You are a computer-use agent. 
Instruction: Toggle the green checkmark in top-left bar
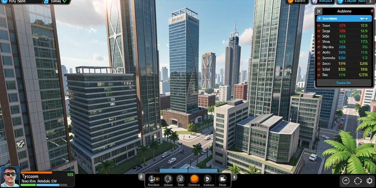tap(65, 1)
